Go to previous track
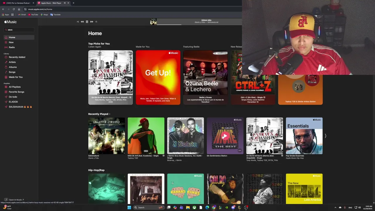The image size is (375, 211). [82, 22]
